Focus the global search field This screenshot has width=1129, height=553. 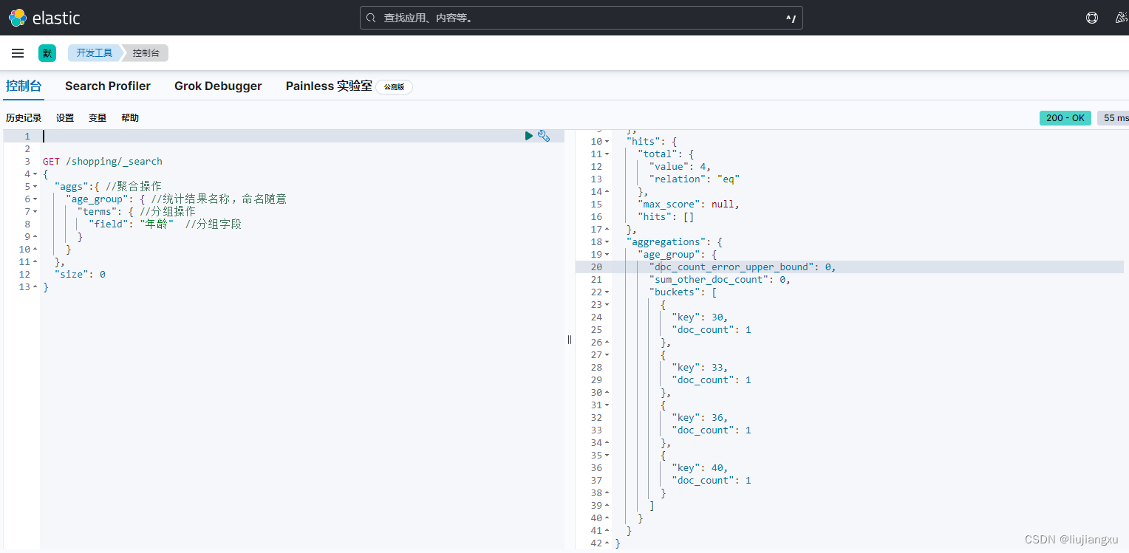[x=581, y=18]
